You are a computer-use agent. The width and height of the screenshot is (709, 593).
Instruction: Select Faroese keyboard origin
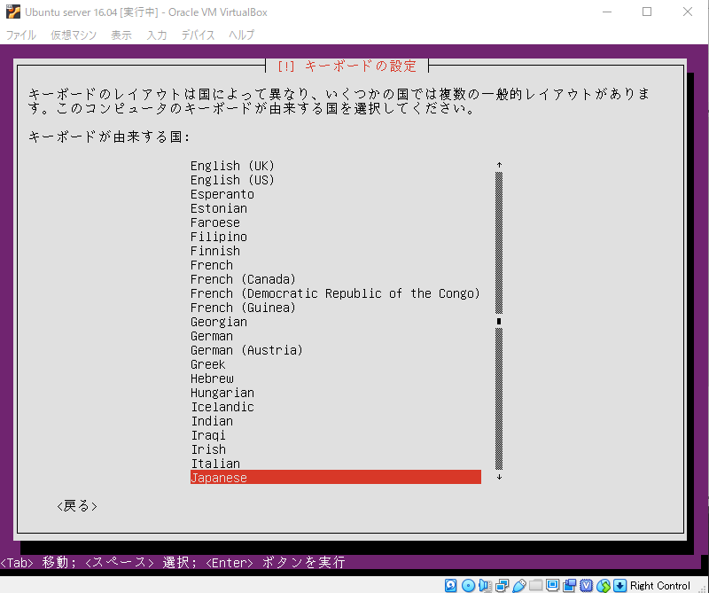click(x=336, y=222)
